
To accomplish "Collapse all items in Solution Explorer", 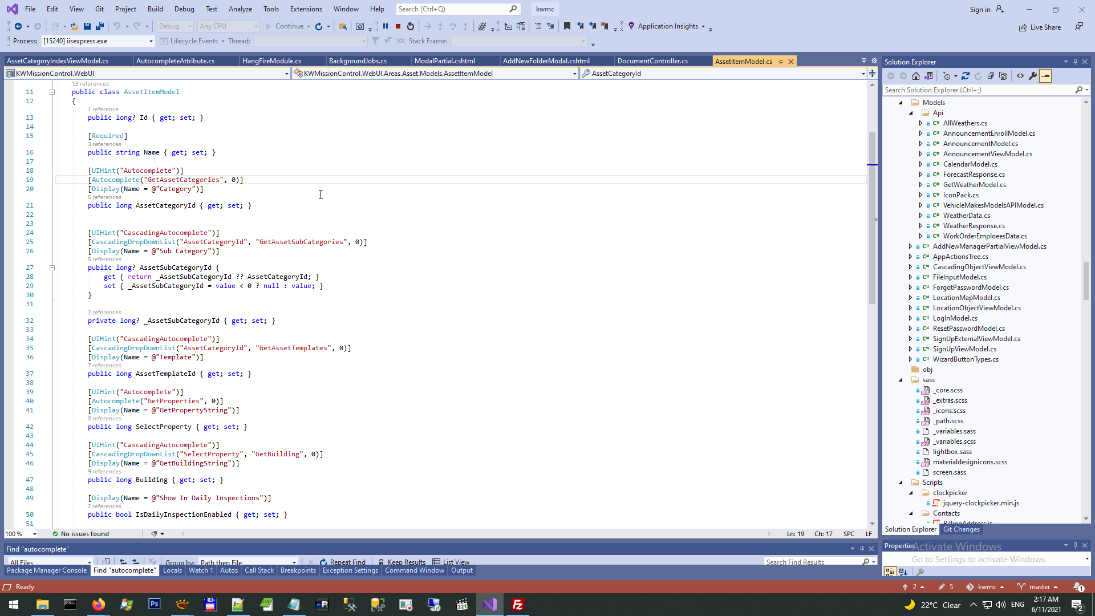I will 991,76.
